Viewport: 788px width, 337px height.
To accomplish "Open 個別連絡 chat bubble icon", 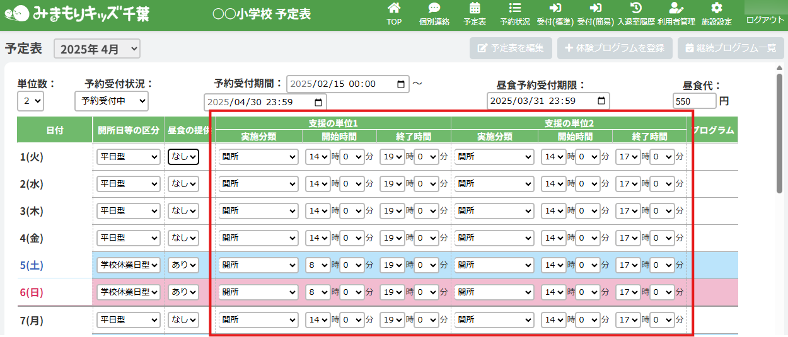I will coord(434,9).
